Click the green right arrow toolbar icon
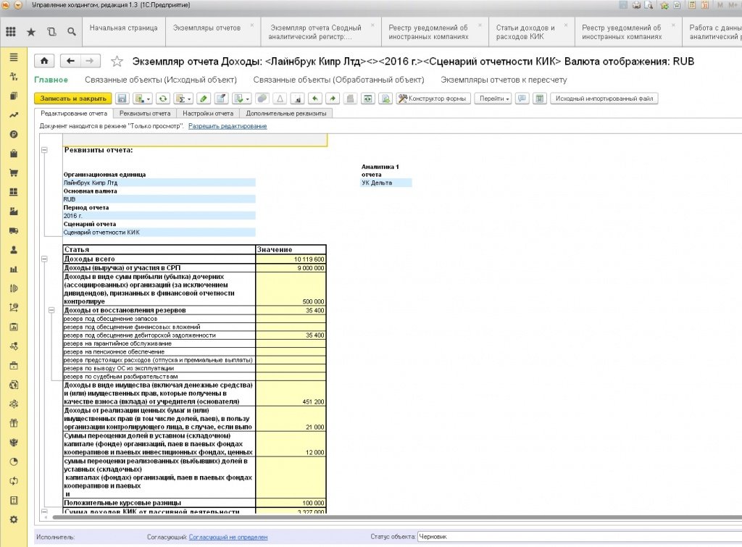This screenshot has width=742, height=547. [333, 99]
